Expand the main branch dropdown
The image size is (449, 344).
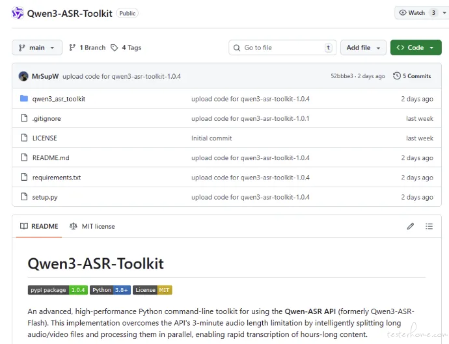coord(37,47)
